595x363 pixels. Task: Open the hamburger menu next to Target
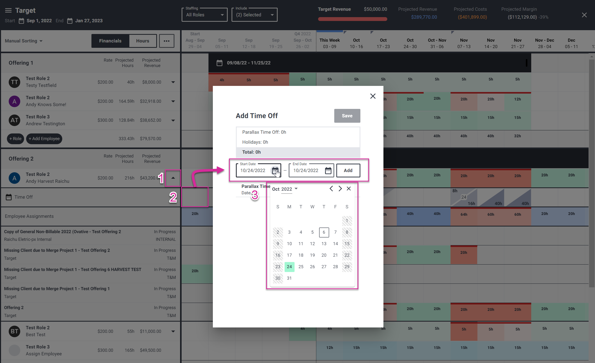[8, 10]
